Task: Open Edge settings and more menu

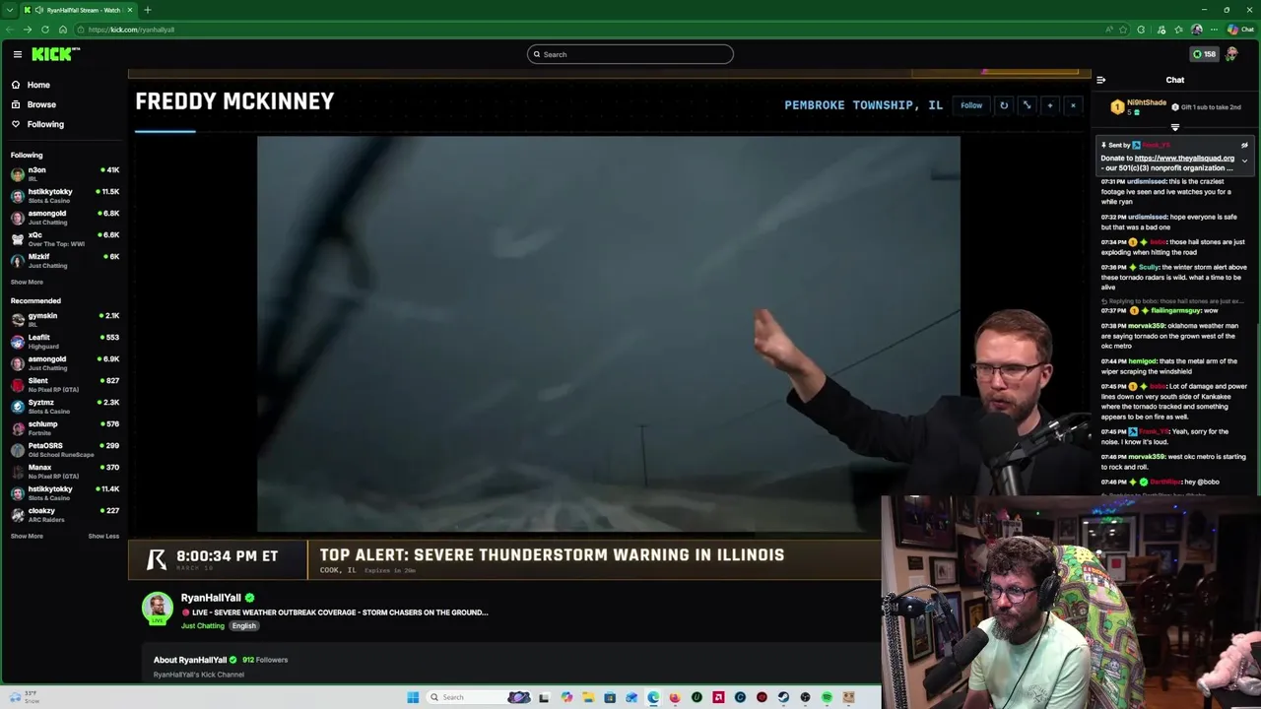Action: 1214,30
